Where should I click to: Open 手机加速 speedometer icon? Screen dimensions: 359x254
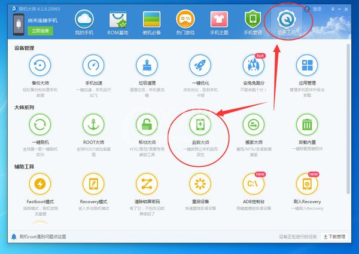[x=93, y=65]
